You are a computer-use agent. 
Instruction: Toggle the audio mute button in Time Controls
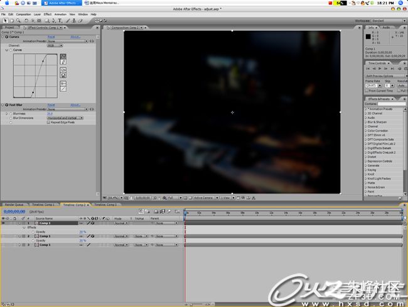click(x=400, y=69)
